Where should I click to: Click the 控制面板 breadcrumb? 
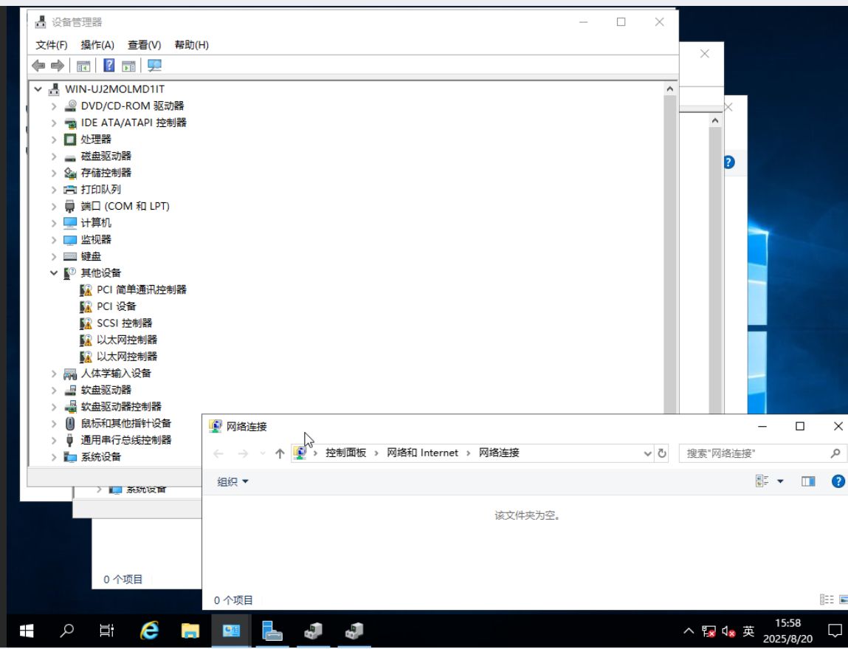coord(345,453)
